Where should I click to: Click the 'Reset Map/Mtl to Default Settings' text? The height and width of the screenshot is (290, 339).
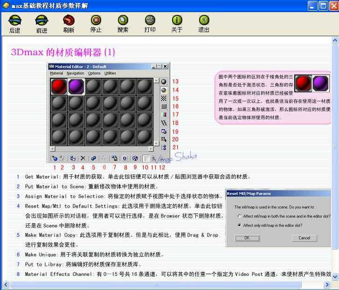click(x=71, y=206)
